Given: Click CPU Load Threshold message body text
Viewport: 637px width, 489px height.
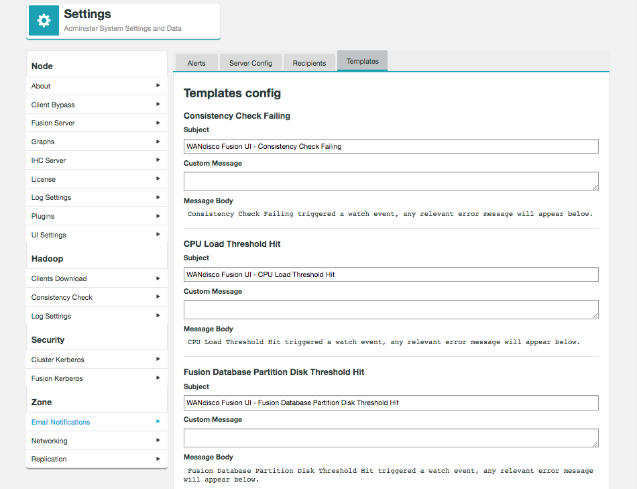Looking at the screenshot, I should tap(384, 342).
